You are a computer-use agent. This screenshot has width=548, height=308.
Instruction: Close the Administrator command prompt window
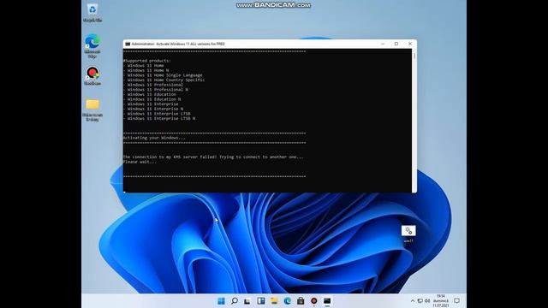click(410, 44)
